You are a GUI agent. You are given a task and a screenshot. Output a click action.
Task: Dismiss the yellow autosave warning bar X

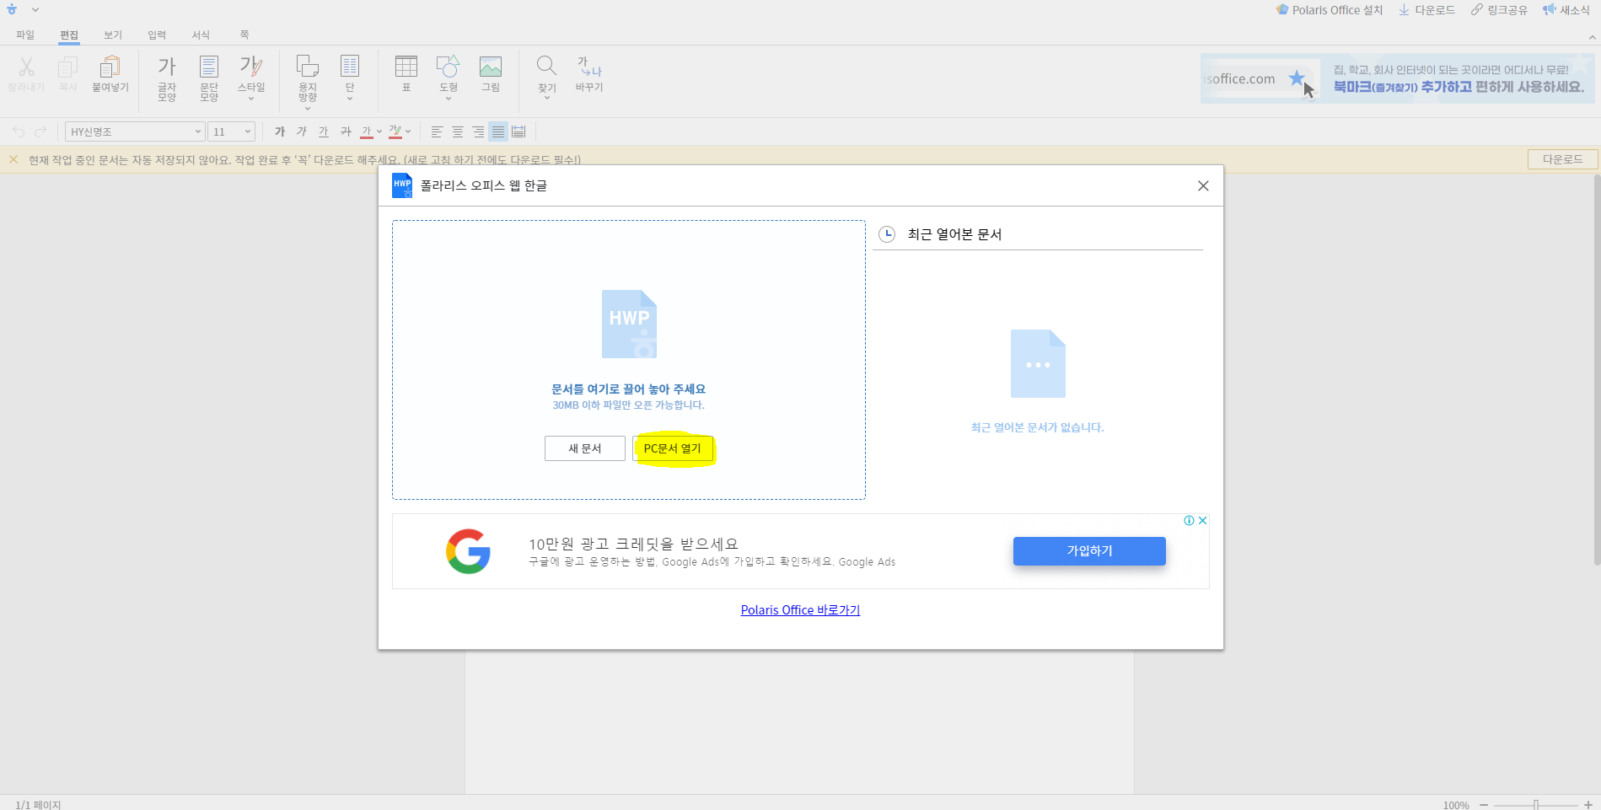pyautogui.click(x=13, y=158)
